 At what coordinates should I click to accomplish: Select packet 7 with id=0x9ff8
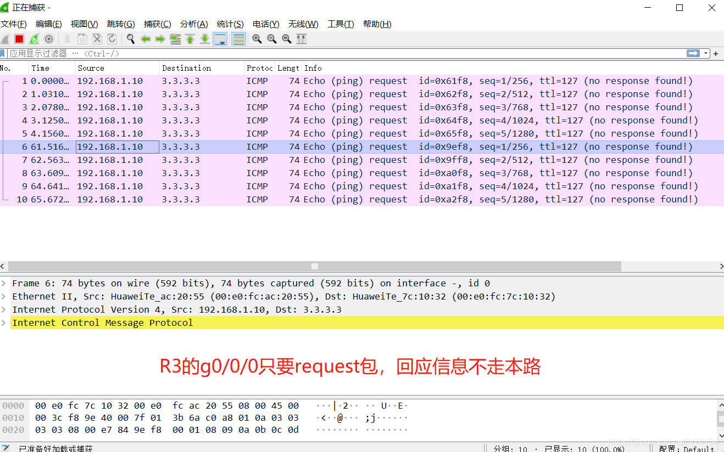pos(362,160)
